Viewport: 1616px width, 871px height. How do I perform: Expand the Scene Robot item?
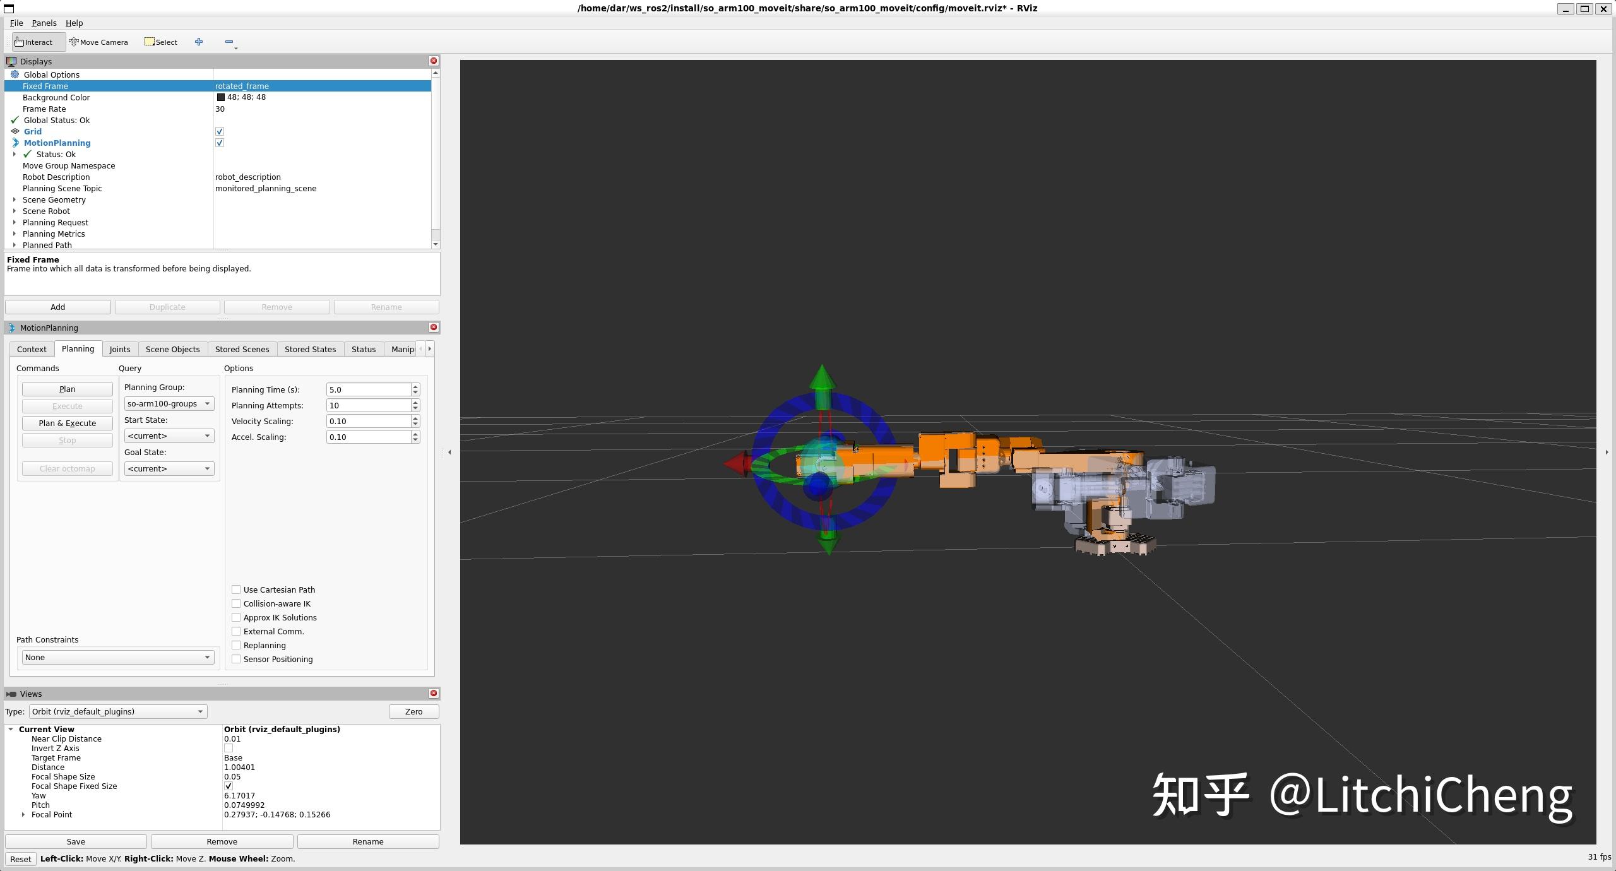[15, 211]
